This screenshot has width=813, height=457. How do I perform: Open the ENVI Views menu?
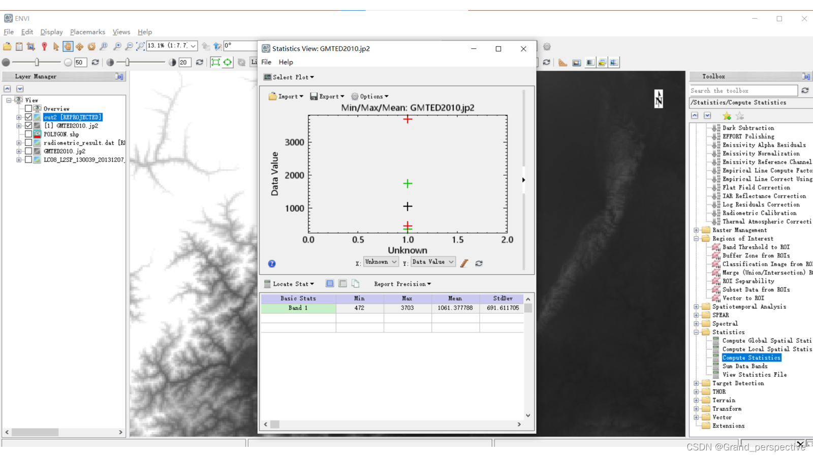click(x=121, y=32)
